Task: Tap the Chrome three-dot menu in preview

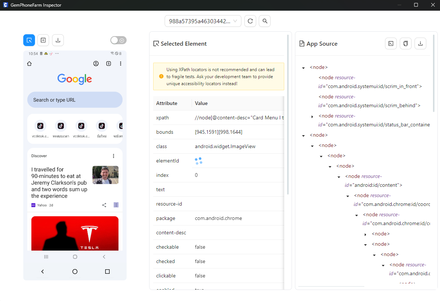Action: click(120, 64)
